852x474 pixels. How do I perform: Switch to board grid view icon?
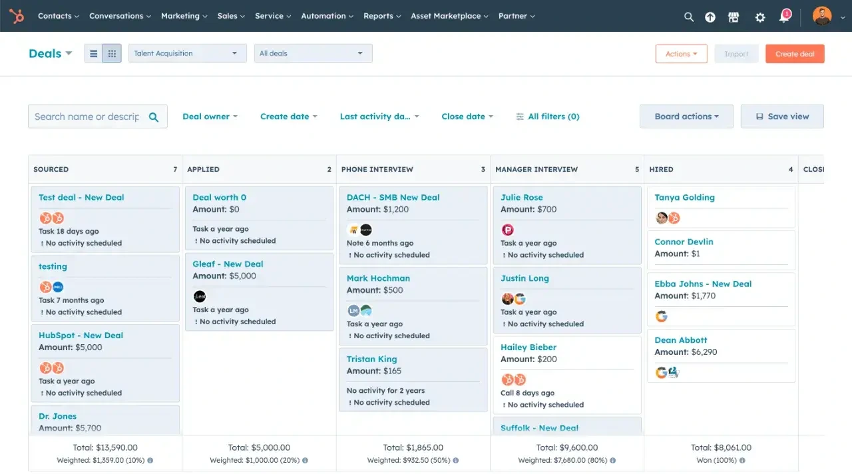tap(112, 54)
